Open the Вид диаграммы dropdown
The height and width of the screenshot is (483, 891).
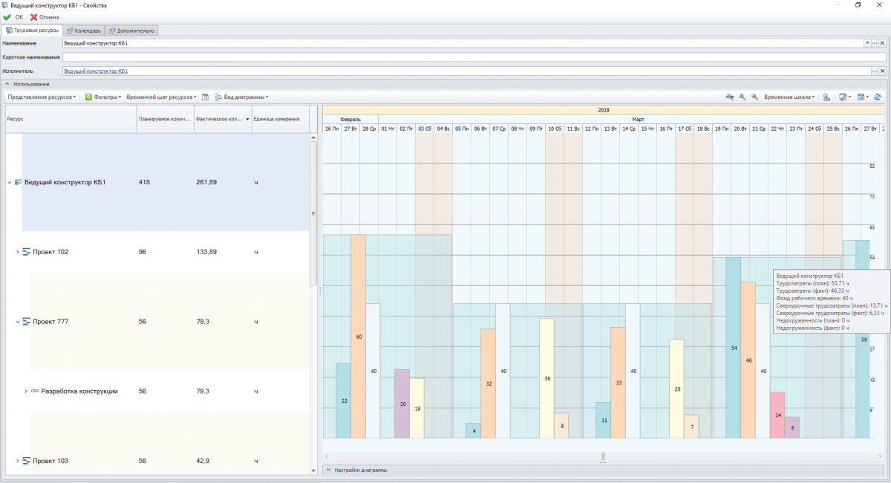(x=241, y=97)
